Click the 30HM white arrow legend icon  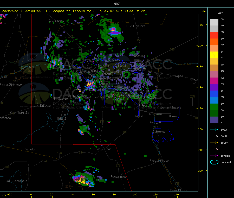click(x=214, y=136)
